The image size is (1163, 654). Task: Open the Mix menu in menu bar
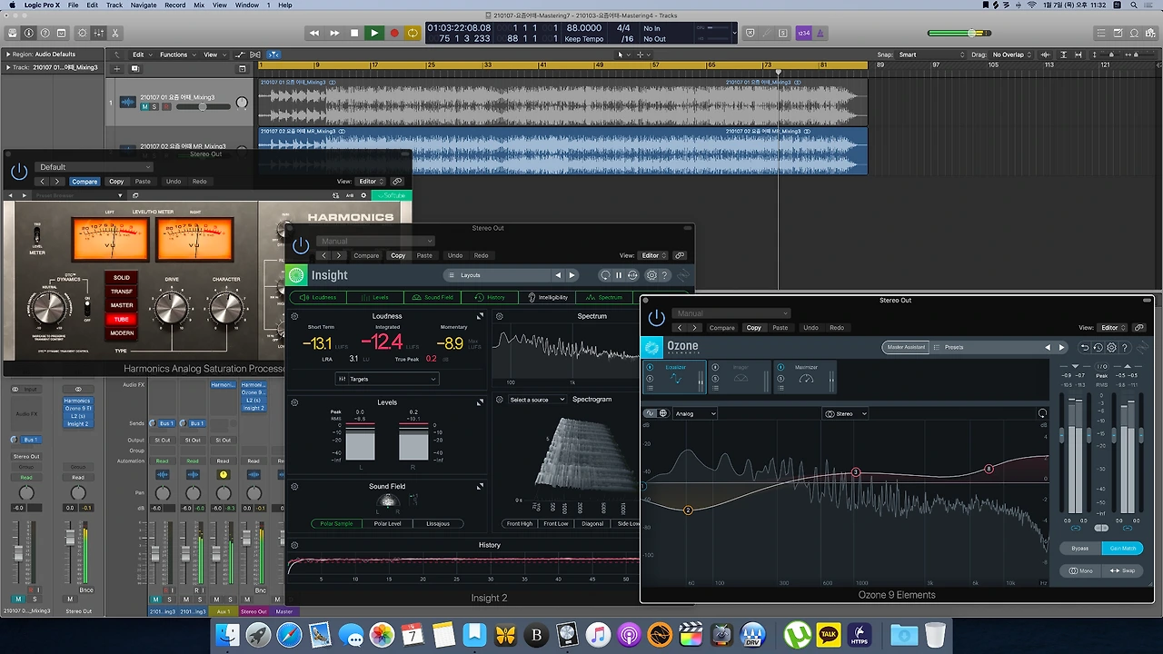pos(198,5)
